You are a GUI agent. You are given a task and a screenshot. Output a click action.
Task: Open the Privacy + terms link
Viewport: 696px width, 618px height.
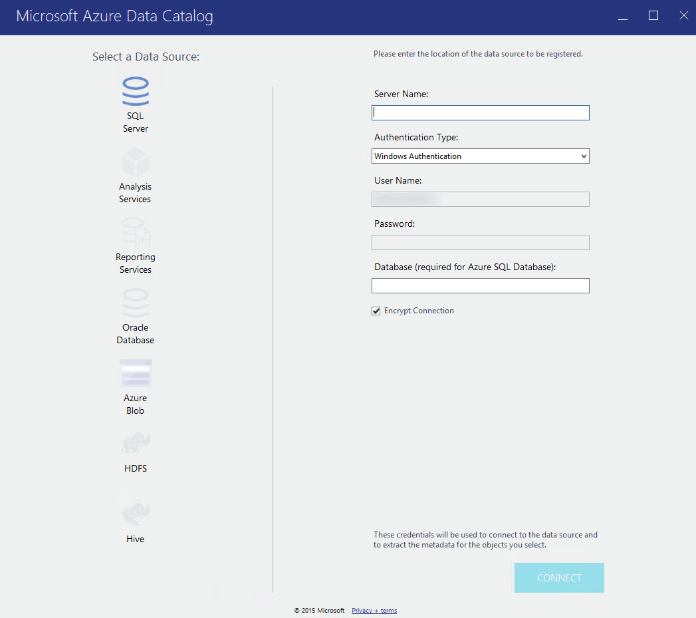point(374,611)
